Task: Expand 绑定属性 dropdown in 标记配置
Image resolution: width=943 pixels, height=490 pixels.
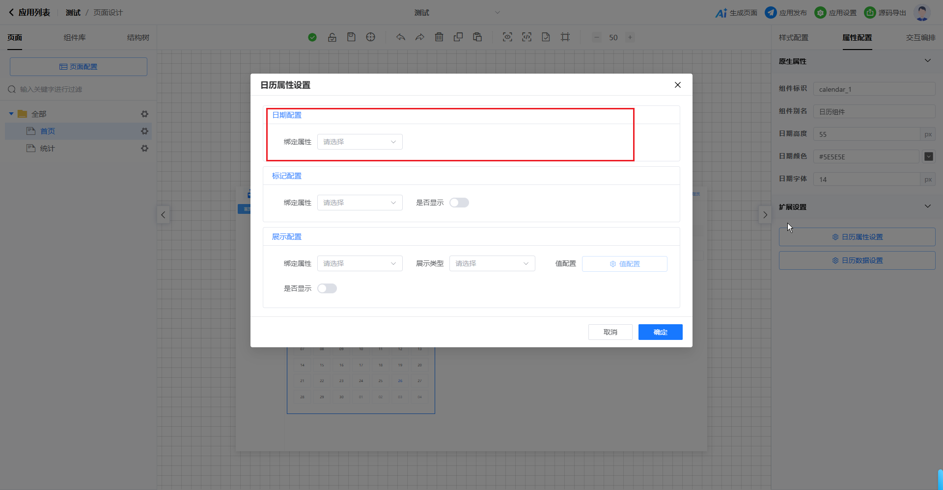Action: [360, 203]
